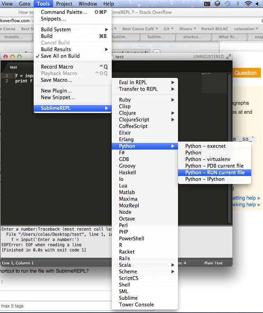Toggle full screen icon in Sublime window
This screenshot has width=263, height=313.
point(229,57)
